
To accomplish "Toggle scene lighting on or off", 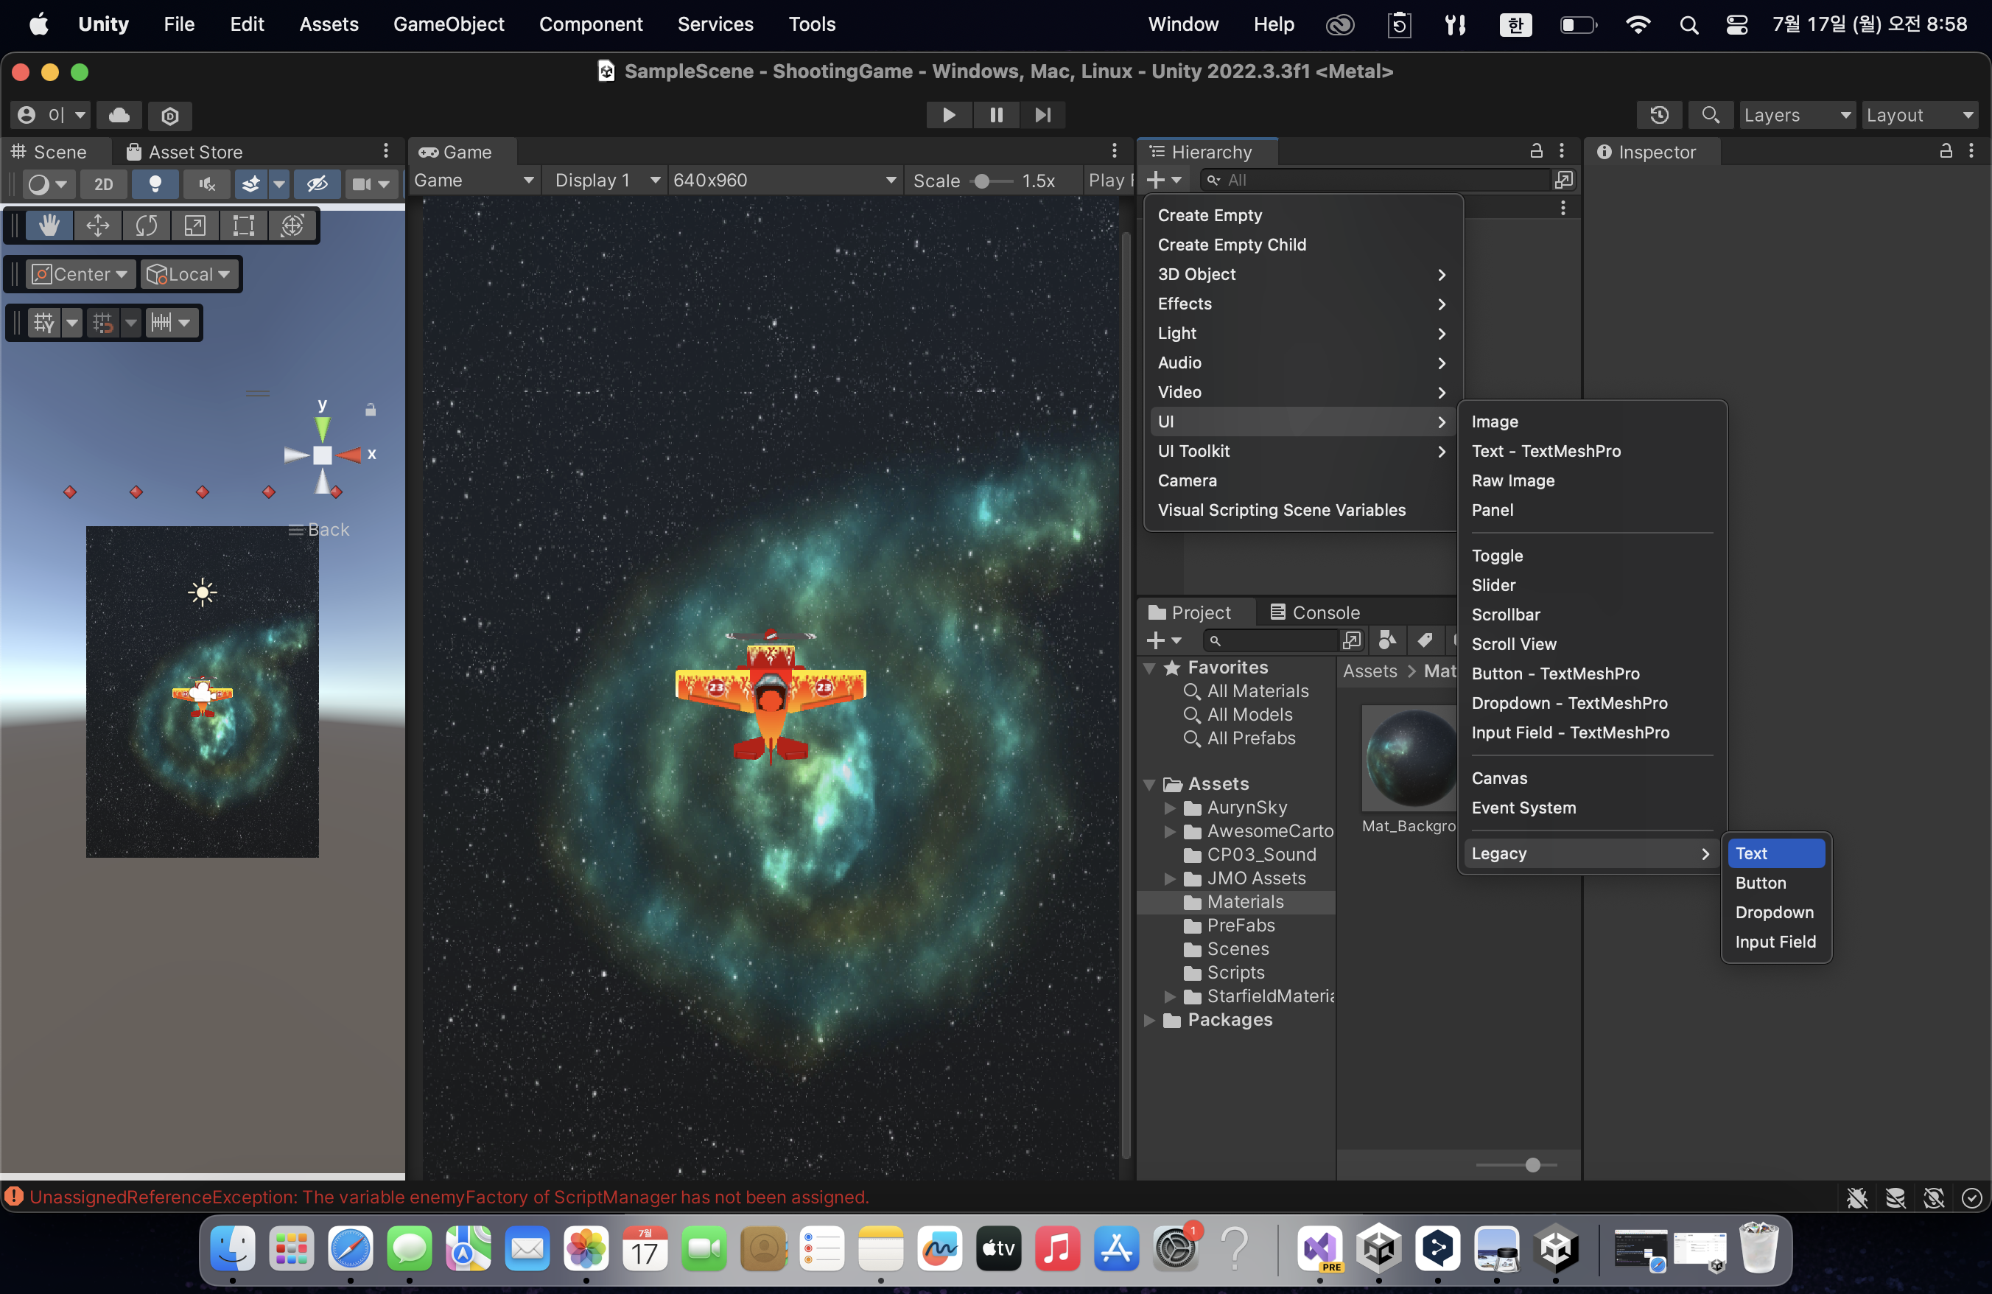I will tap(155, 184).
